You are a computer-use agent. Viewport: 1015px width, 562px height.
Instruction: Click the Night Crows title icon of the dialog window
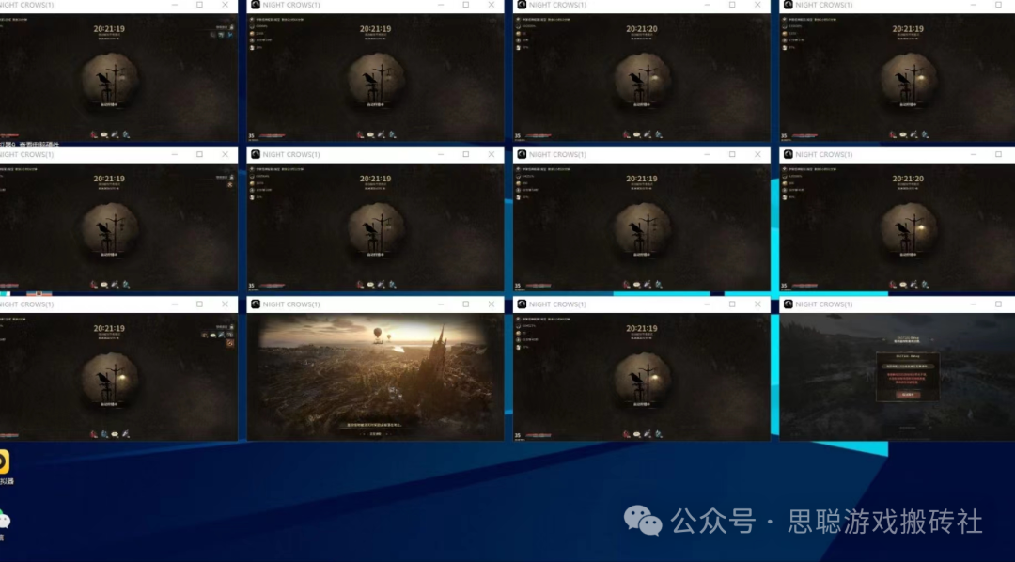[x=788, y=304]
